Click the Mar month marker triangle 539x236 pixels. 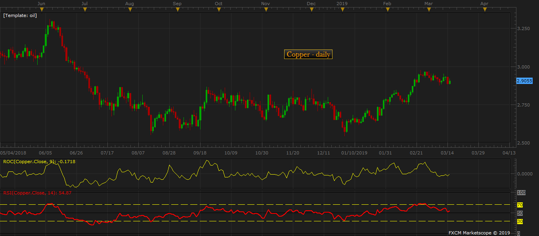click(428, 10)
